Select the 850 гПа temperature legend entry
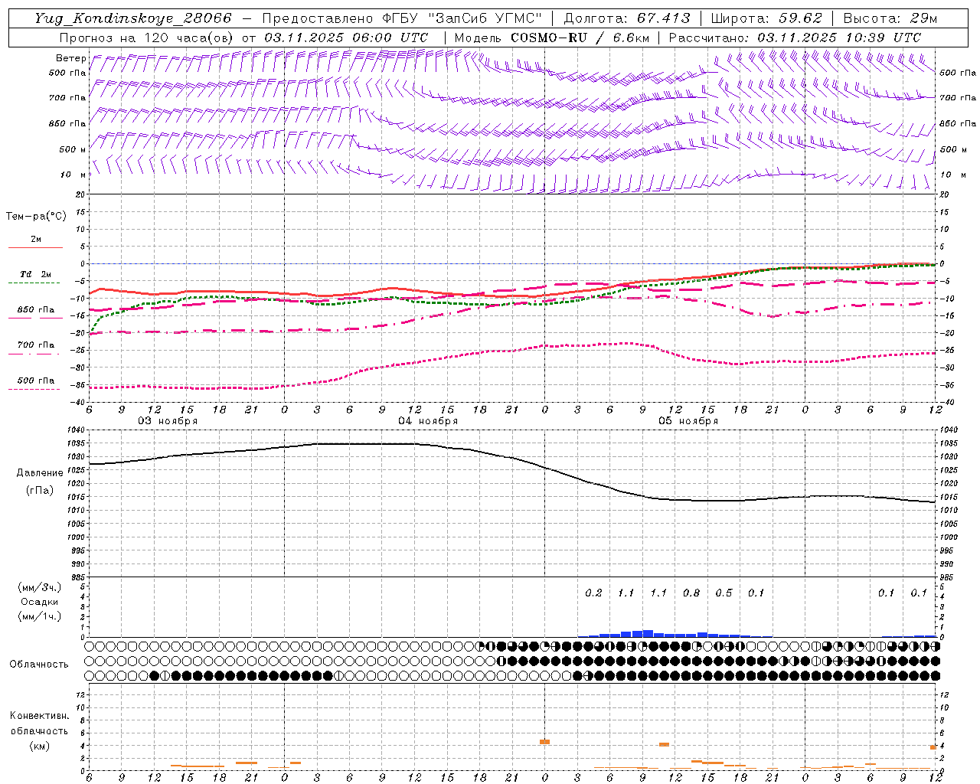 35,310
